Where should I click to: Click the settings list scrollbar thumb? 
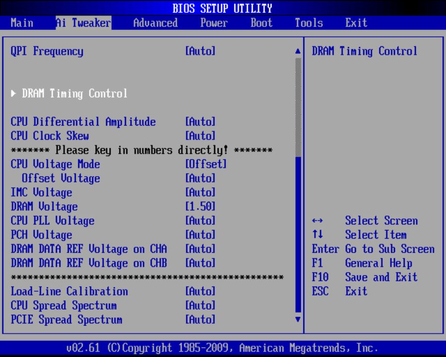point(298,235)
